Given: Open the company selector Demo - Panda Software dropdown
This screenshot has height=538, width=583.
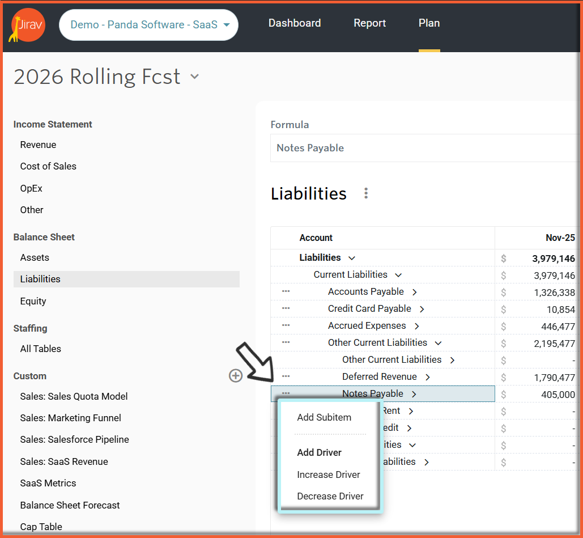Looking at the screenshot, I should point(149,25).
